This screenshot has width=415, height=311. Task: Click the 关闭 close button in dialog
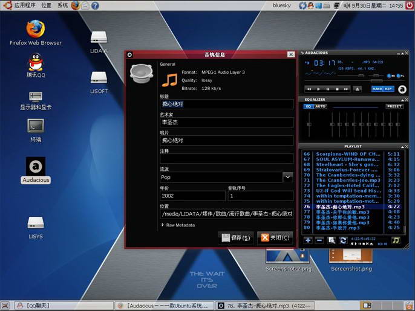click(275, 238)
